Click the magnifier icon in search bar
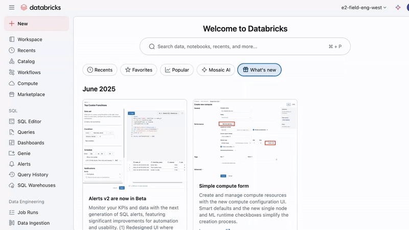The height and width of the screenshot is (230, 409). 152,47
